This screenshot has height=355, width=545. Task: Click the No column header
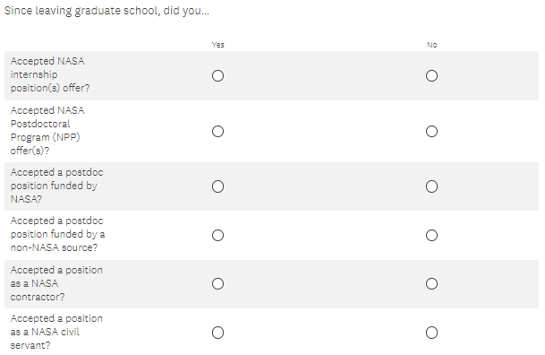[431, 45]
